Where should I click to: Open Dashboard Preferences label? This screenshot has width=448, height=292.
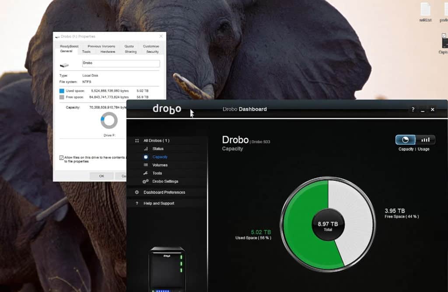(164, 192)
